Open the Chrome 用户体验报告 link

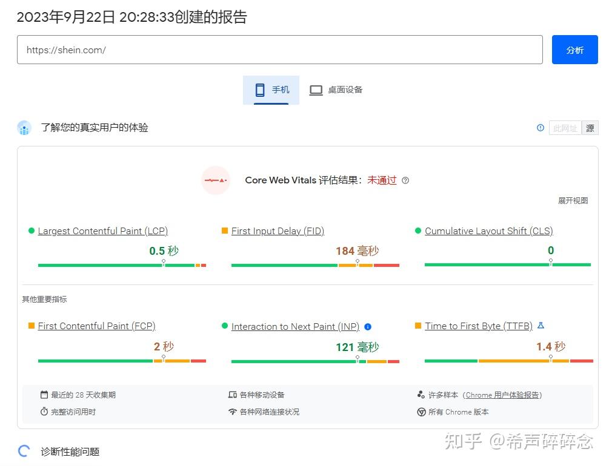point(502,395)
